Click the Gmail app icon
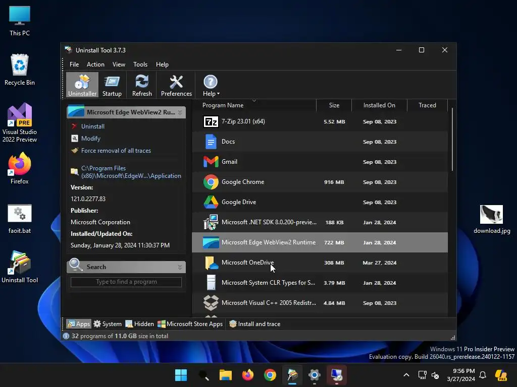The height and width of the screenshot is (387, 517). tap(211, 162)
